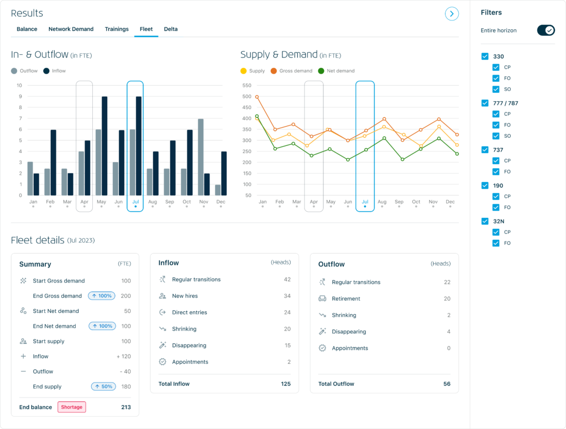Click the Shortage badge next to End balance
The height and width of the screenshot is (429, 566).
pyautogui.click(x=71, y=407)
